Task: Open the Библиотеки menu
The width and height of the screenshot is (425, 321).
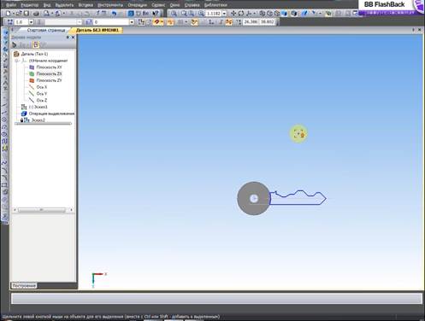Action: (215, 5)
